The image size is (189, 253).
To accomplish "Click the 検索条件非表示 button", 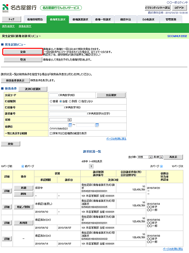I will [x=15, y=80].
